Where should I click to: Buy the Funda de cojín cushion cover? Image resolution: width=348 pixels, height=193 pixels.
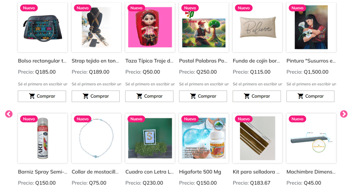click(x=257, y=96)
